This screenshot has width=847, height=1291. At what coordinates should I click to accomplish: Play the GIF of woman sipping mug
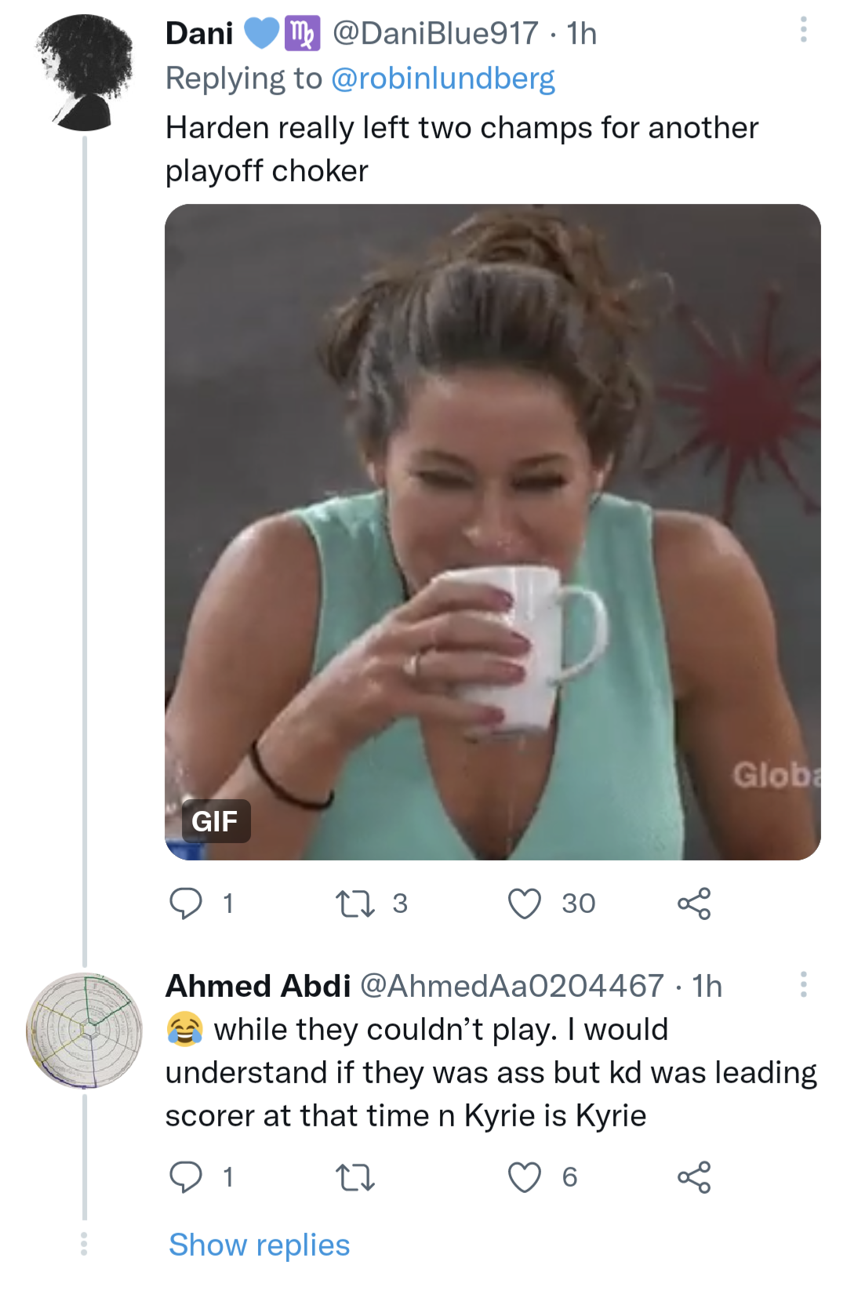[493, 532]
